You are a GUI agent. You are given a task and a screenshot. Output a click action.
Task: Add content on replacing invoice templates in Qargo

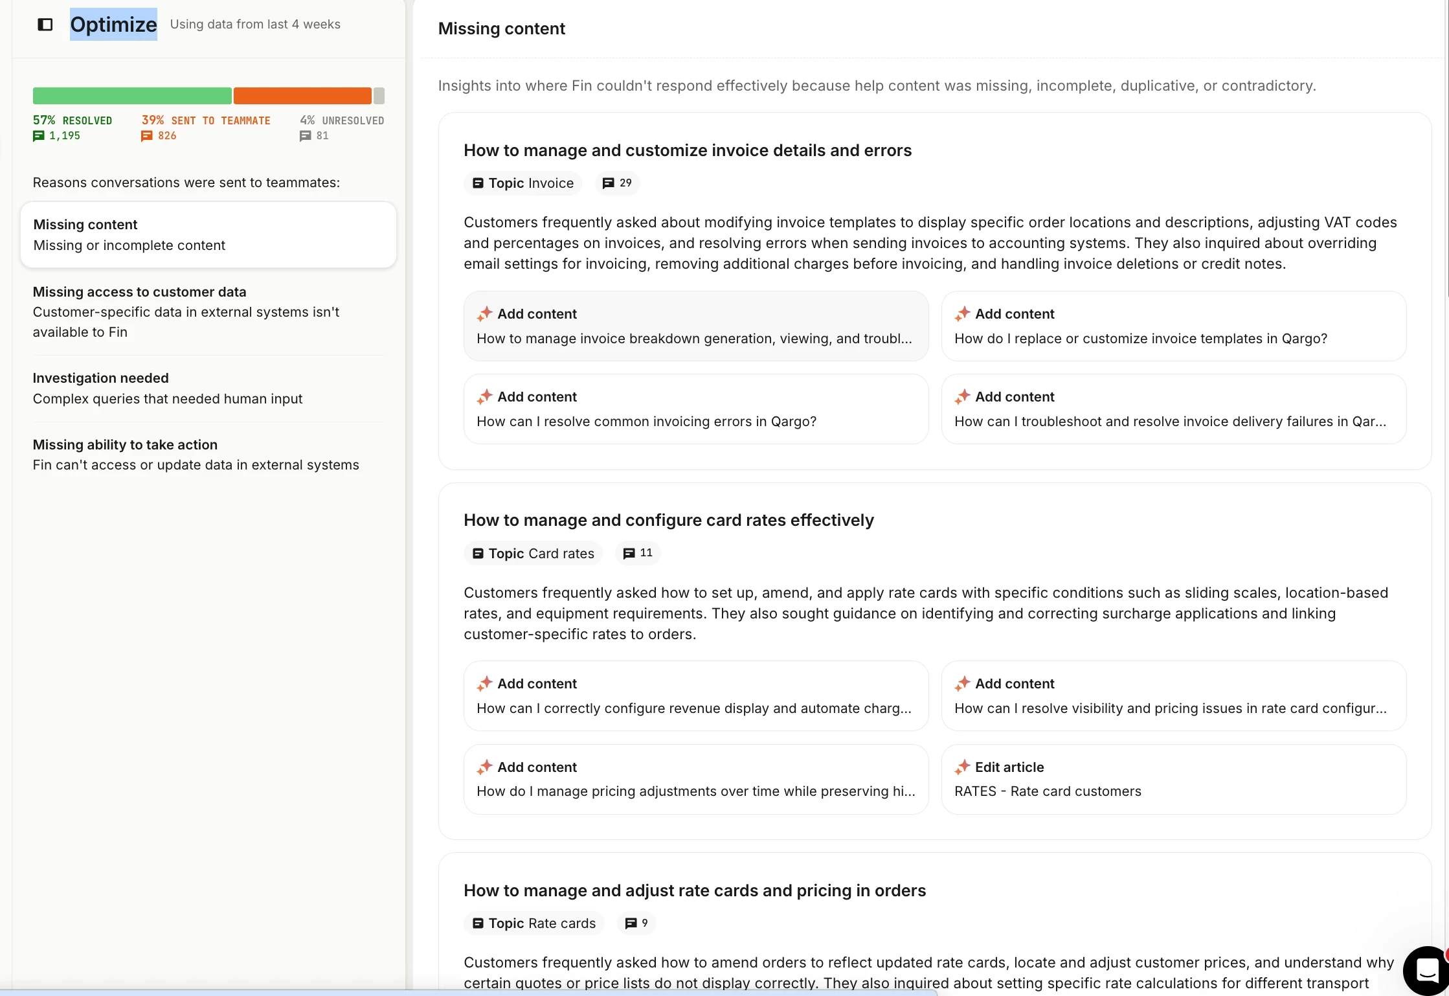click(x=1174, y=326)
